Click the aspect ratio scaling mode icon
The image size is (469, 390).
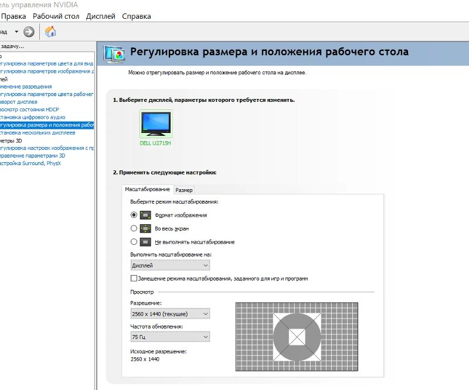[x=145, y=215]
